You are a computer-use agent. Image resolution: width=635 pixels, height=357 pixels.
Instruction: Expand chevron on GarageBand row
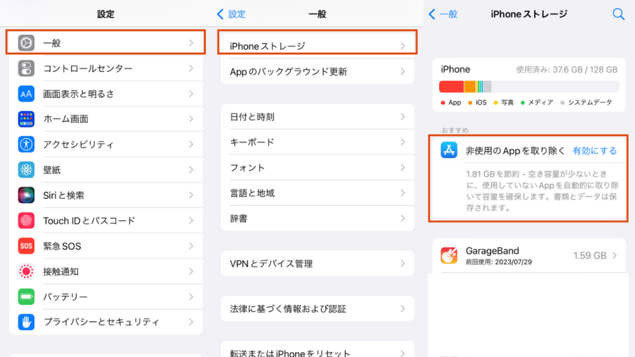click(x=615, y=255)
